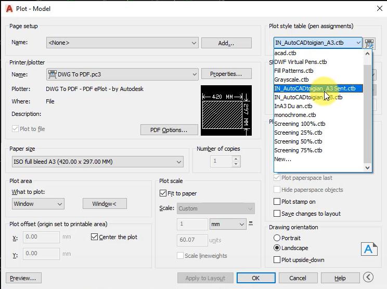Viewport: 387px width, 289px height.
Task: Click the Y plot offset field
Action: (x=41, y=254)
